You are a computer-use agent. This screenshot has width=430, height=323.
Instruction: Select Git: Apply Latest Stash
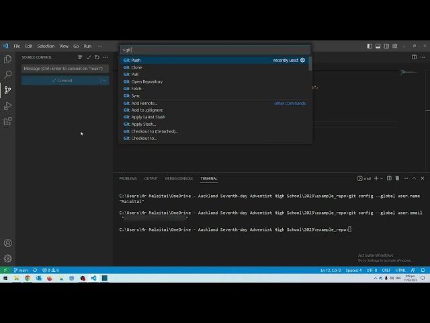pyautogui.click(x=214, y=117)
